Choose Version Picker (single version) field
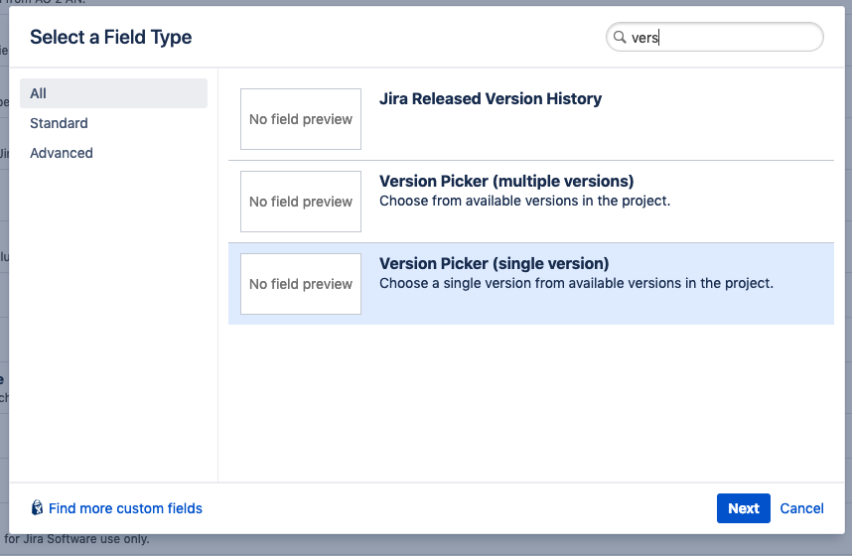Screen dimensions: 852x556 pyautogui.click(x=531, y=284)
